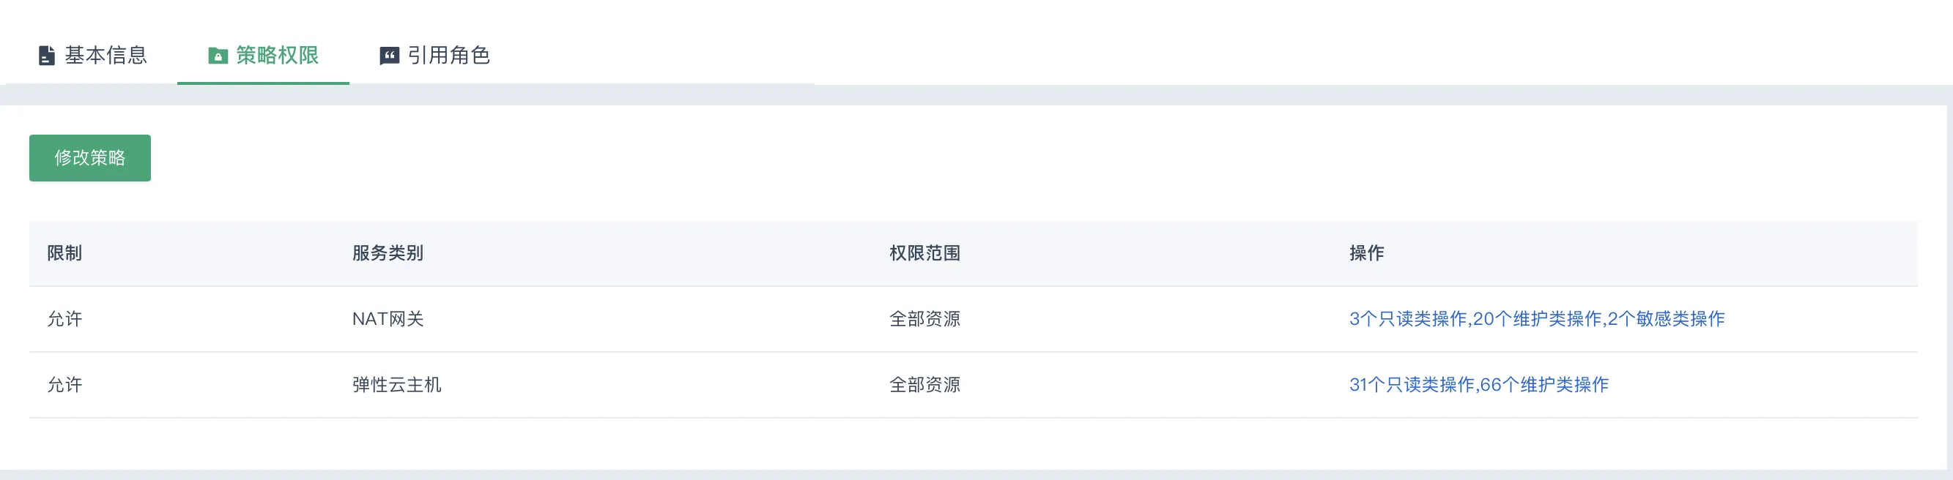Click the 限制 column header
The height and width of the screenshot is (480, 1953).
pos(64,253)
